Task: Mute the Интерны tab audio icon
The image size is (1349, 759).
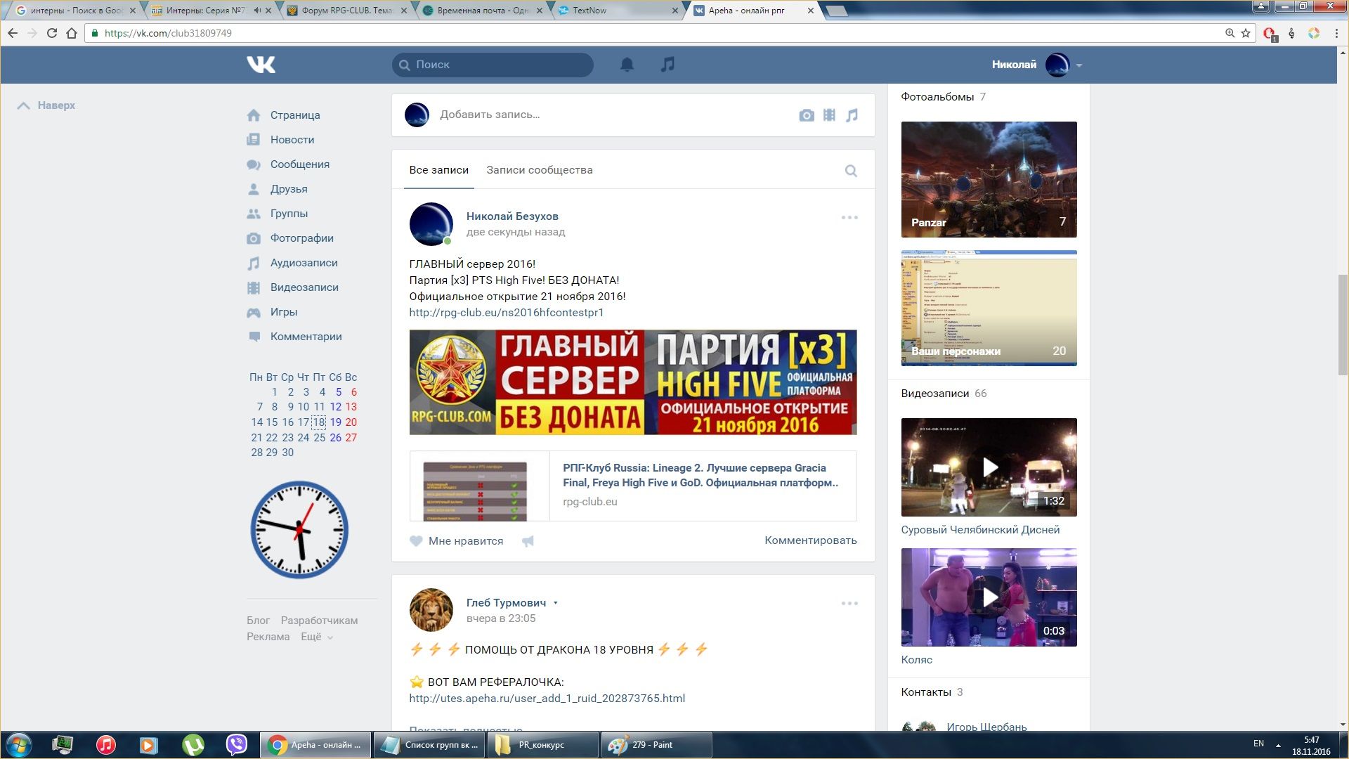Action: pos(257,11)
